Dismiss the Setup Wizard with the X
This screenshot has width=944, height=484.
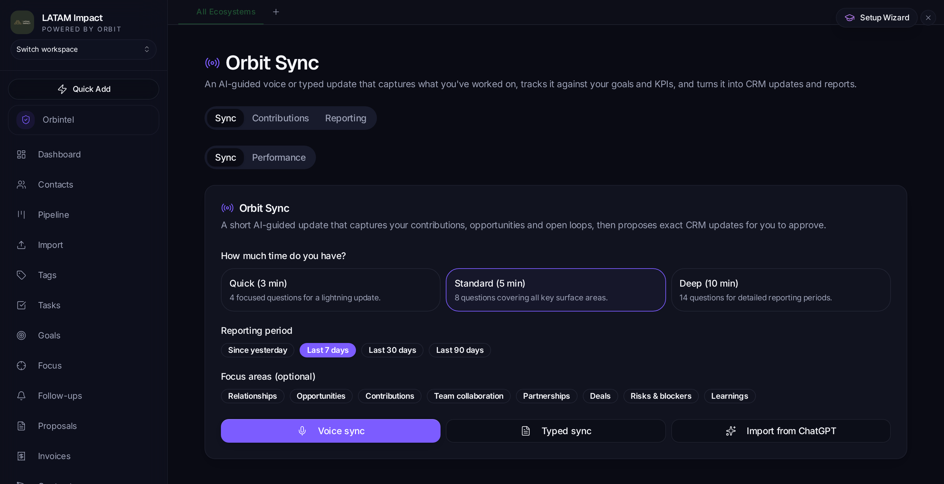point(928,18)
